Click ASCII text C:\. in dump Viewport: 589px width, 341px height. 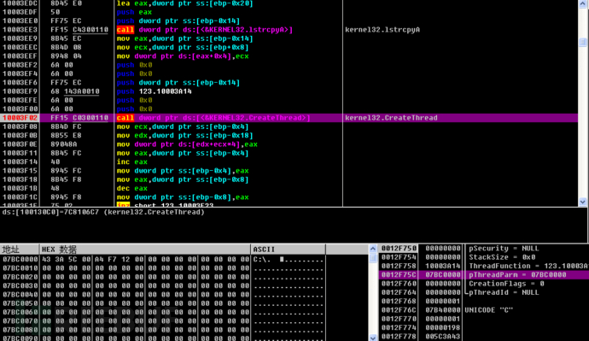pyautogui.click(x=262, y=260)
